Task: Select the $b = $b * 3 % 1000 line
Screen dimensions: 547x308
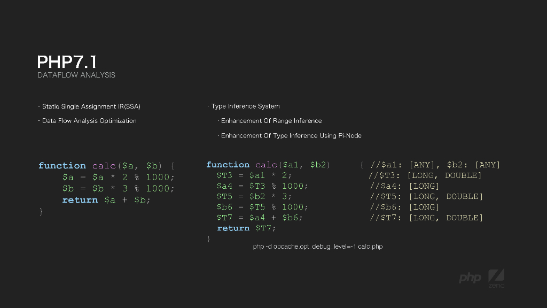Action: pos(118,188)
